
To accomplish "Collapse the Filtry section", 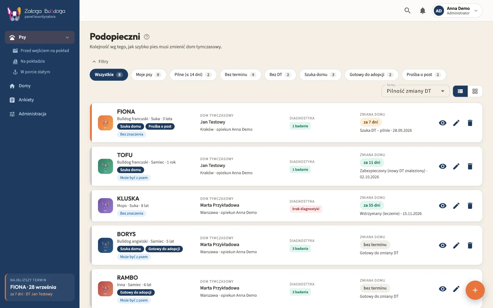I will point(100,62).
